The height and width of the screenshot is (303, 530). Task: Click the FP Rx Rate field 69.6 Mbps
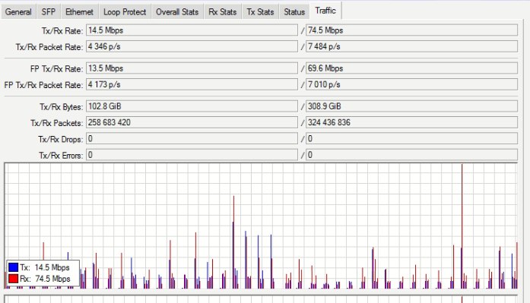click(x=411, y=68)
